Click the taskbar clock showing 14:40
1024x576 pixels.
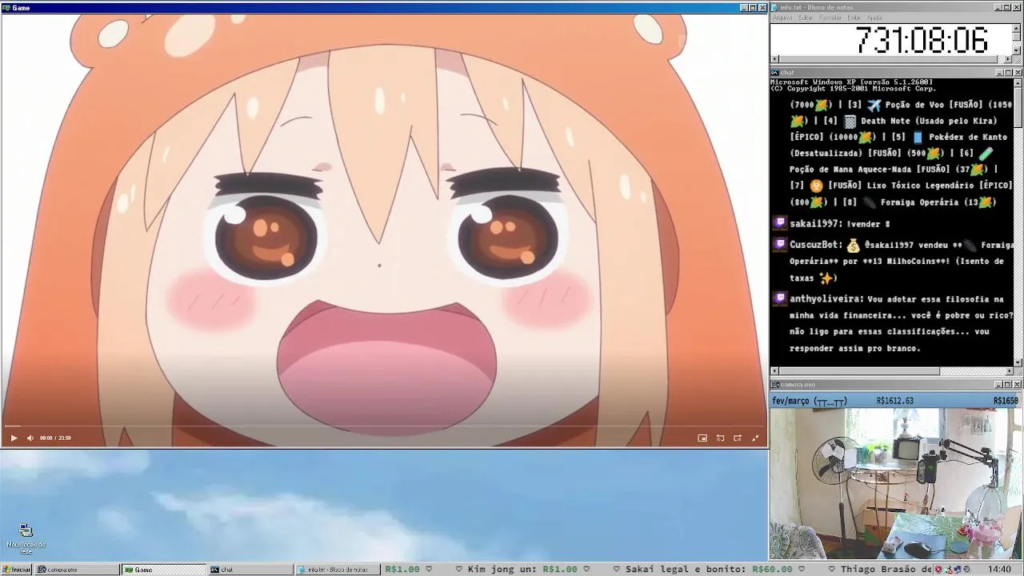point(999,570)
